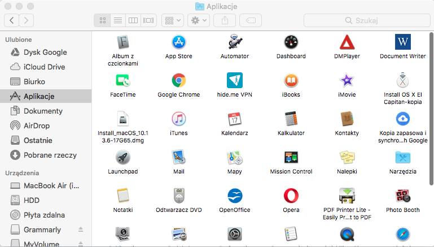This screenshot has height=247, width=434.
Task: Launch the Opera browser
Action: pos(291,196)
